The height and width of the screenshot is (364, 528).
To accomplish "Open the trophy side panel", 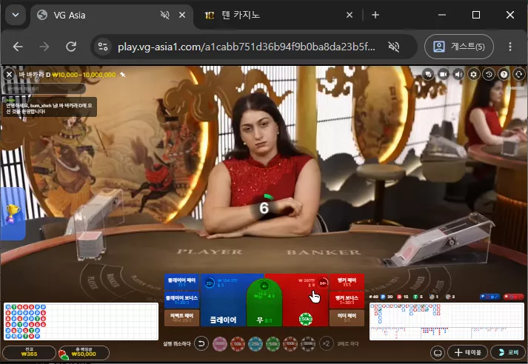I will point(13,214).
